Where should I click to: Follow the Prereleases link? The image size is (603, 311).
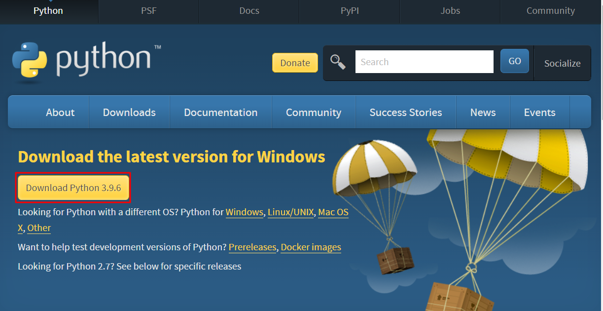tap(252, 247)
